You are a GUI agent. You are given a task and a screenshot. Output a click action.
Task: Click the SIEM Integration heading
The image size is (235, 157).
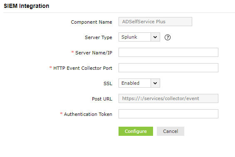[x=26, y=6]
